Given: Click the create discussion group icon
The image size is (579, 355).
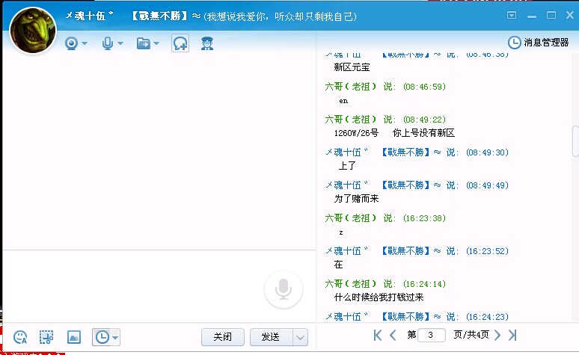Looking at the screenshot, I should [180, 43].
